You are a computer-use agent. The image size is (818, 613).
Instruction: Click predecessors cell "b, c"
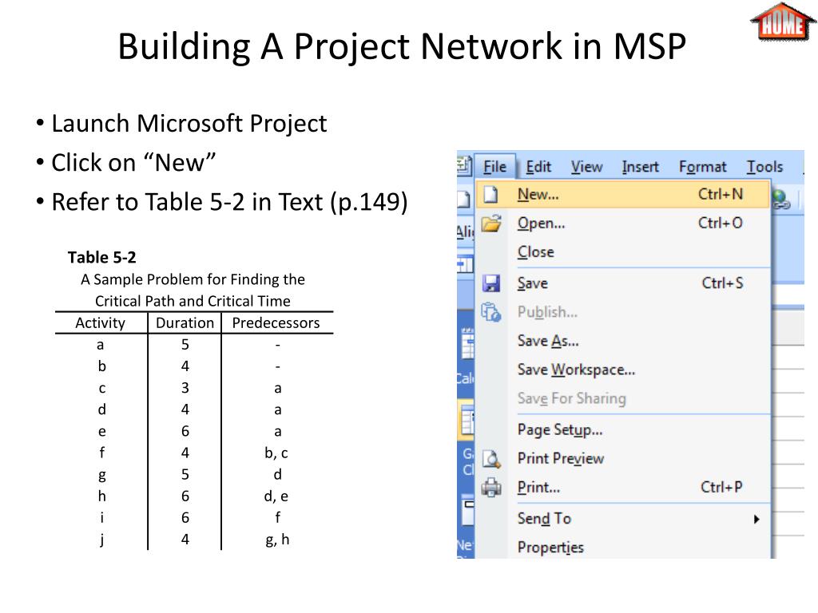[x=276, y=453]
